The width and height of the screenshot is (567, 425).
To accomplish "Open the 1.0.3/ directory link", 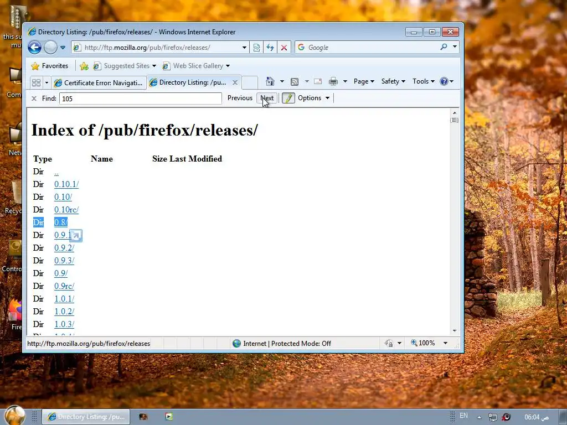I will point(64,324).
